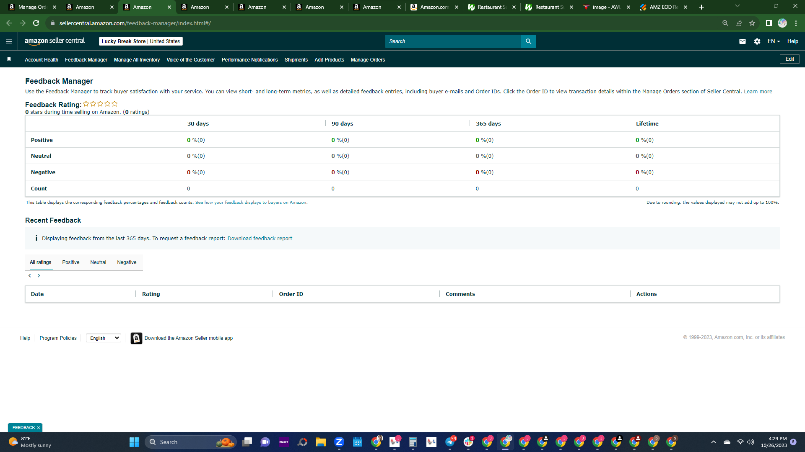Open browser zoom magnifier icon
This screenshot has width=805, height=452.
(x=725, y=23)
